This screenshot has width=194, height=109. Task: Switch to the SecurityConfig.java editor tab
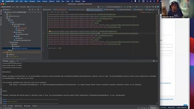pyautogui.click(x=61, y=10)
